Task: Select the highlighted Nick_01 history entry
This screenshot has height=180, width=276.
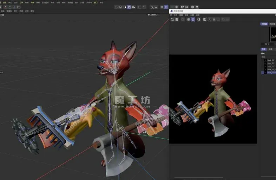Action: pos(271,72)
